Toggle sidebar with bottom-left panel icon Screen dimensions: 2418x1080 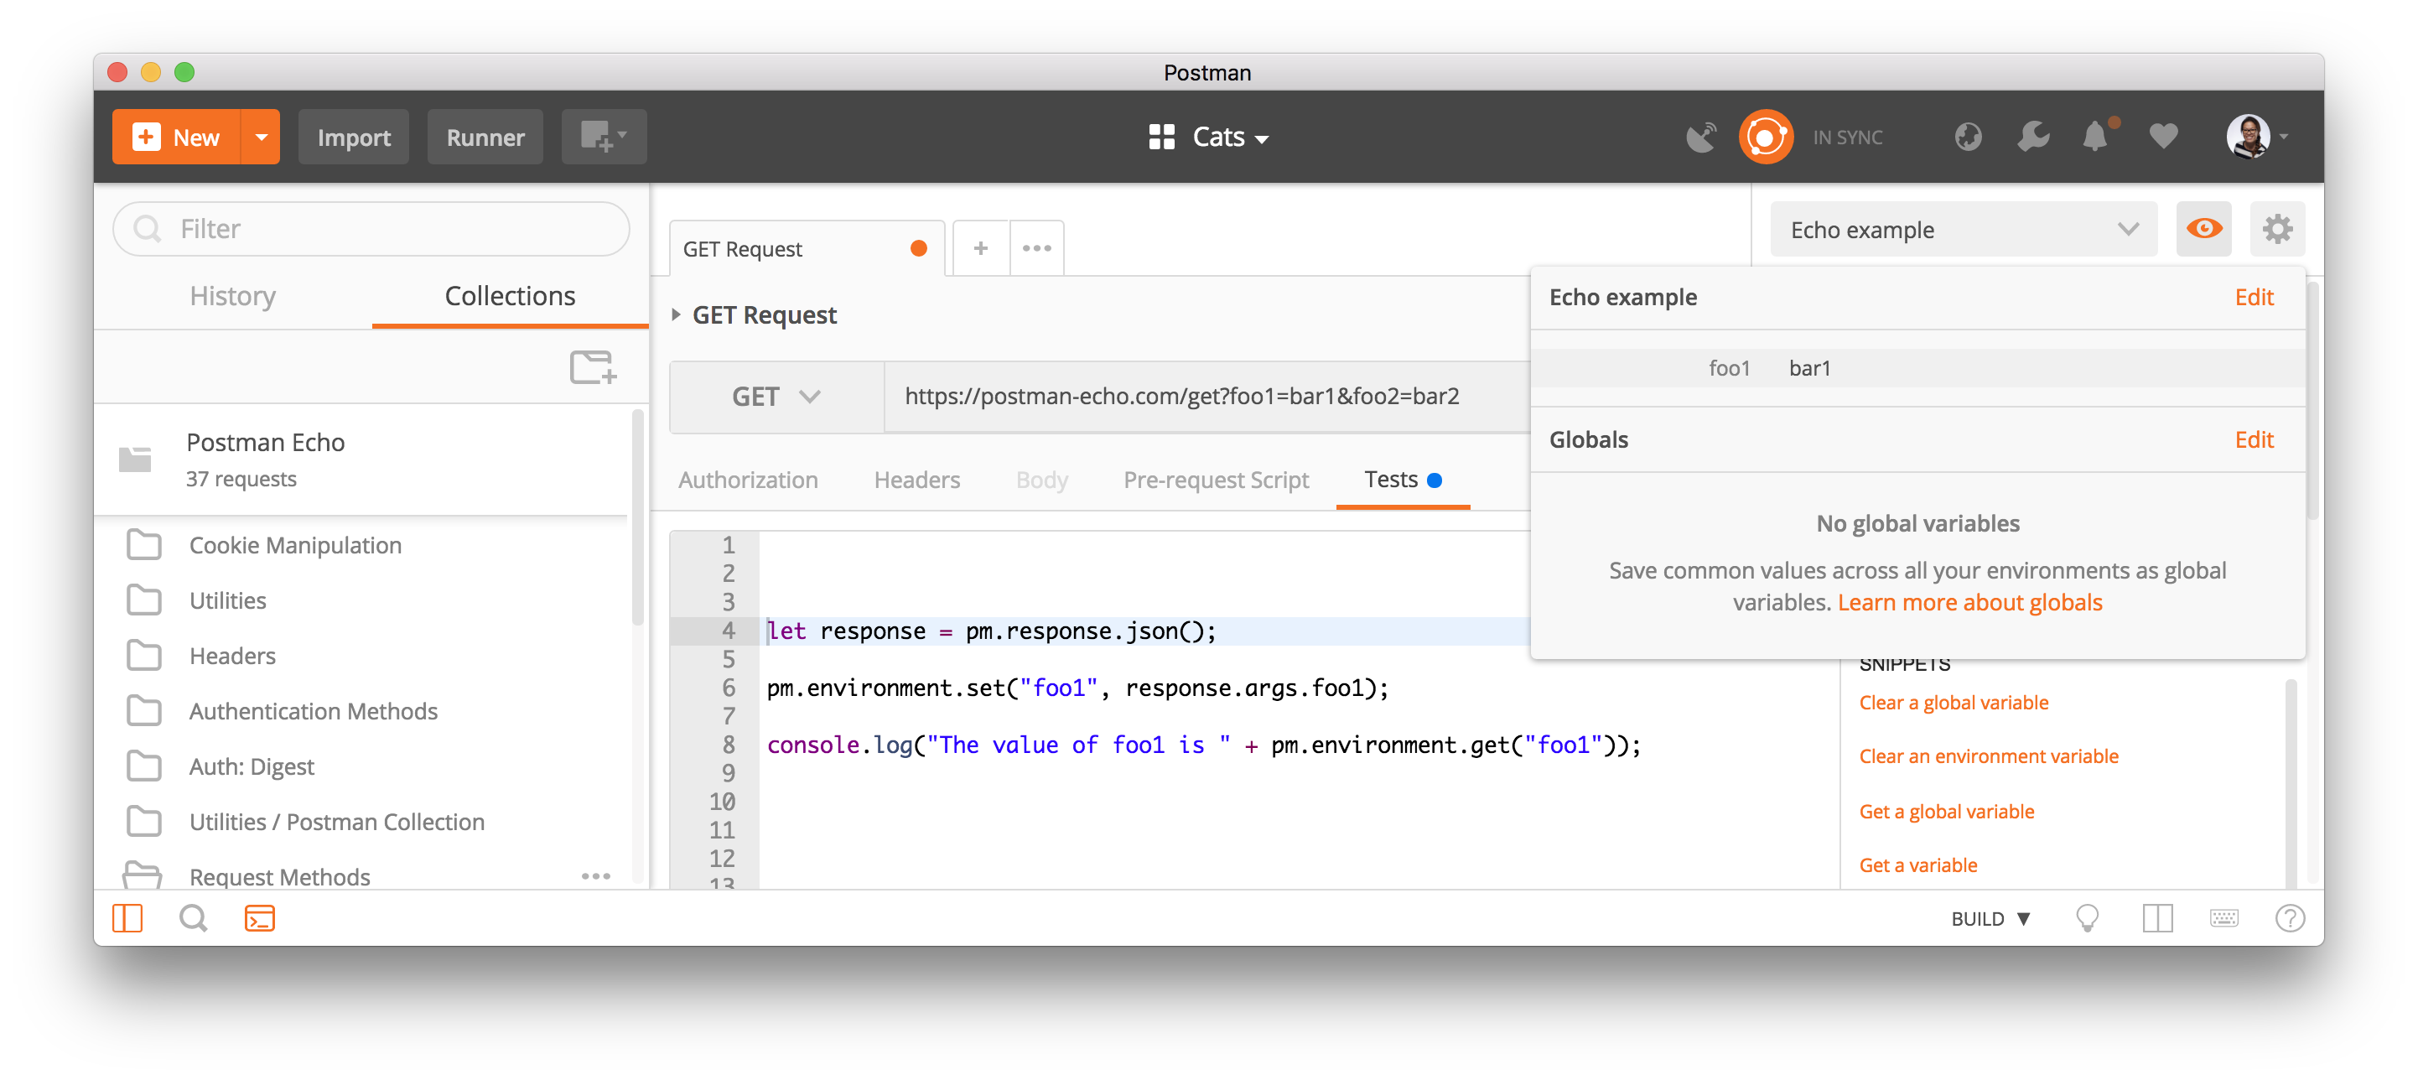tap(127, 918)
